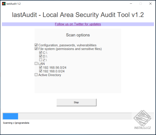Uncheck the 192.168.0.0/24 subnet checkbox
The width and height of the screenshot is (156, 135).
[x=41, y=71]
